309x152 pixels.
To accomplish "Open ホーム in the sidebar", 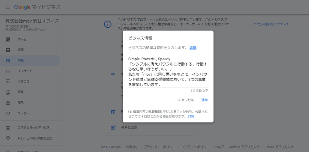I will click(x=30, y=40).
